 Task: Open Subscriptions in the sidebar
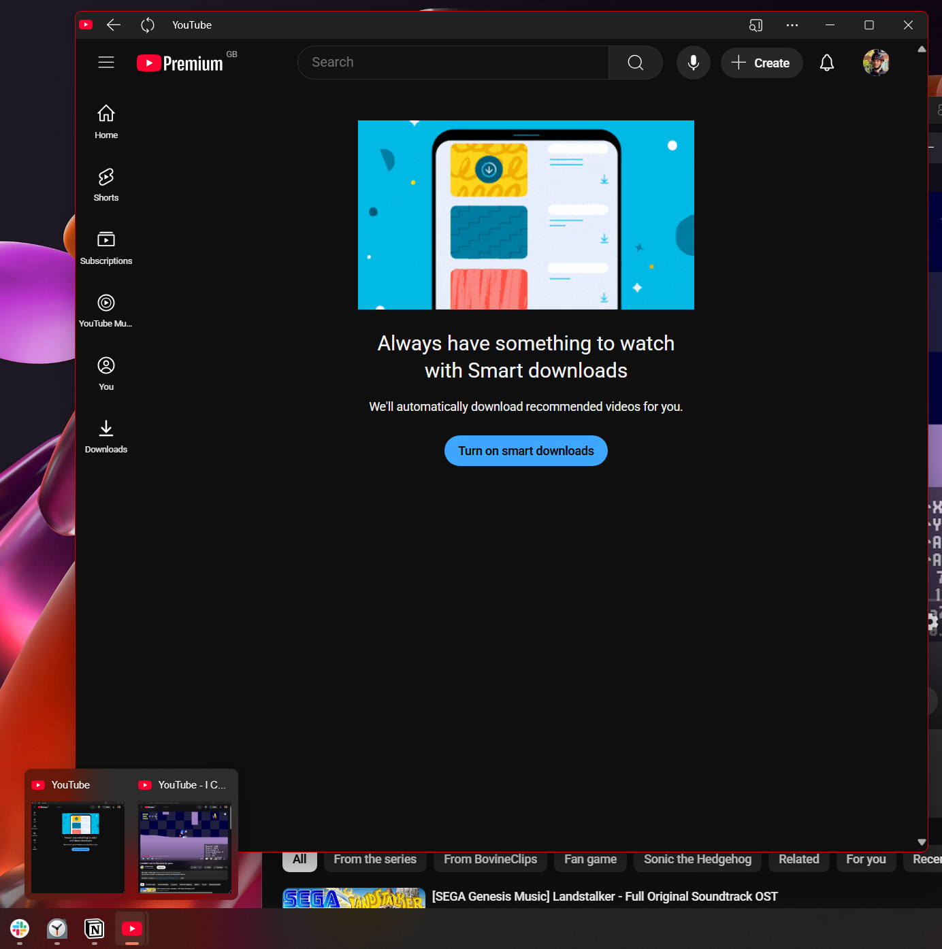106,248
